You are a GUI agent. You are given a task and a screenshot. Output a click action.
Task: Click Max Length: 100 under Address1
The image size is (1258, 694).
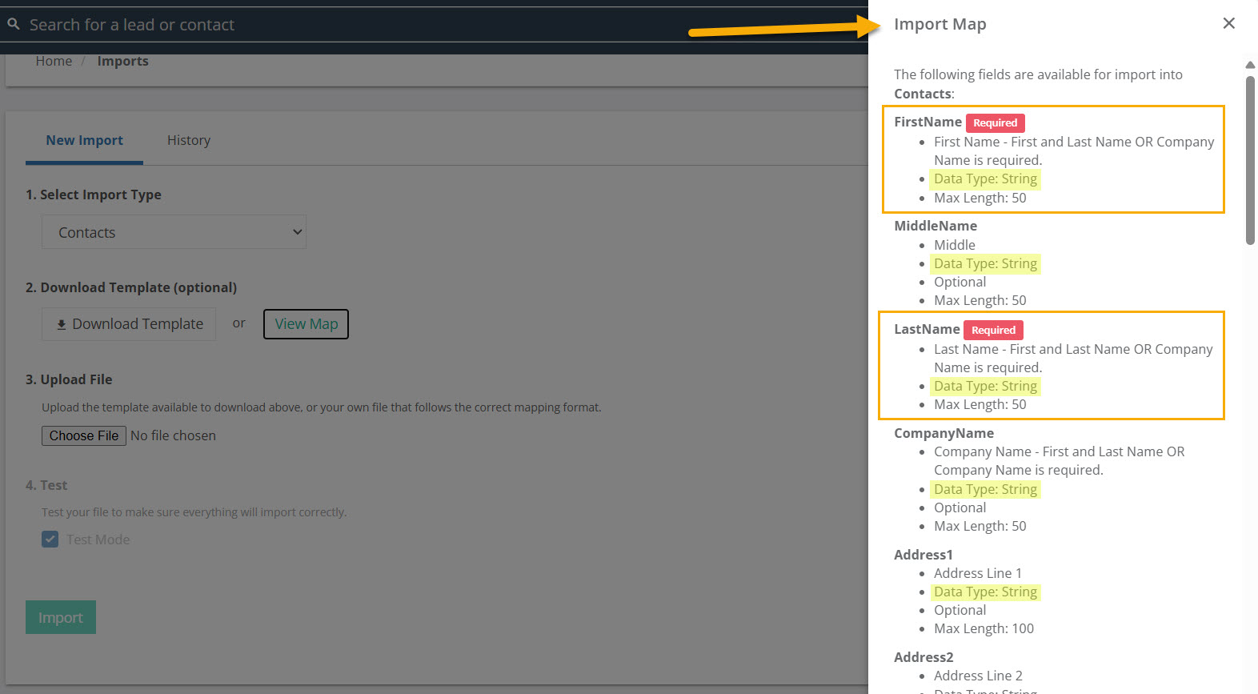point(984,628)
